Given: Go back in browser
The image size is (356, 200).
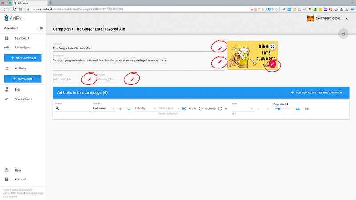Looking at the screenshot, I should [4, 9].
